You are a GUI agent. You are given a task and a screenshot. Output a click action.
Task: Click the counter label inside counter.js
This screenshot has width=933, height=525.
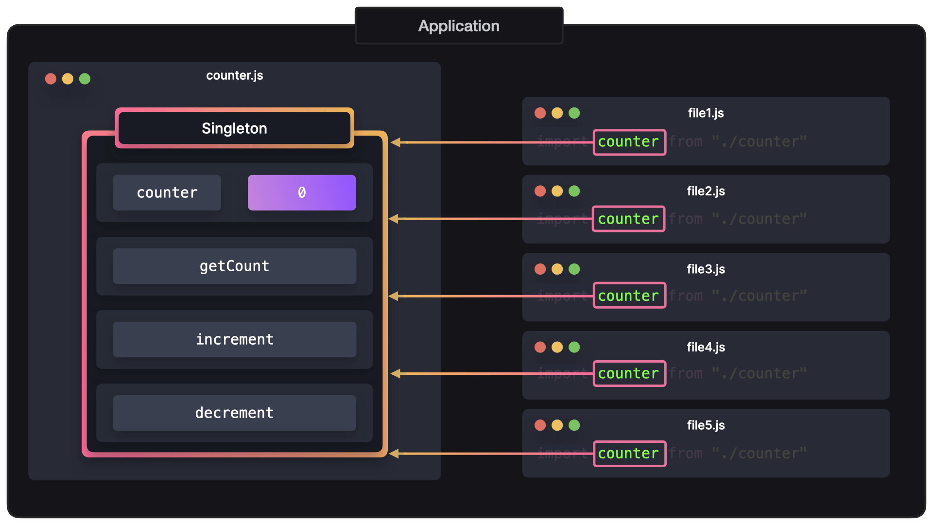pyautogui.click(x=167, y=192)
